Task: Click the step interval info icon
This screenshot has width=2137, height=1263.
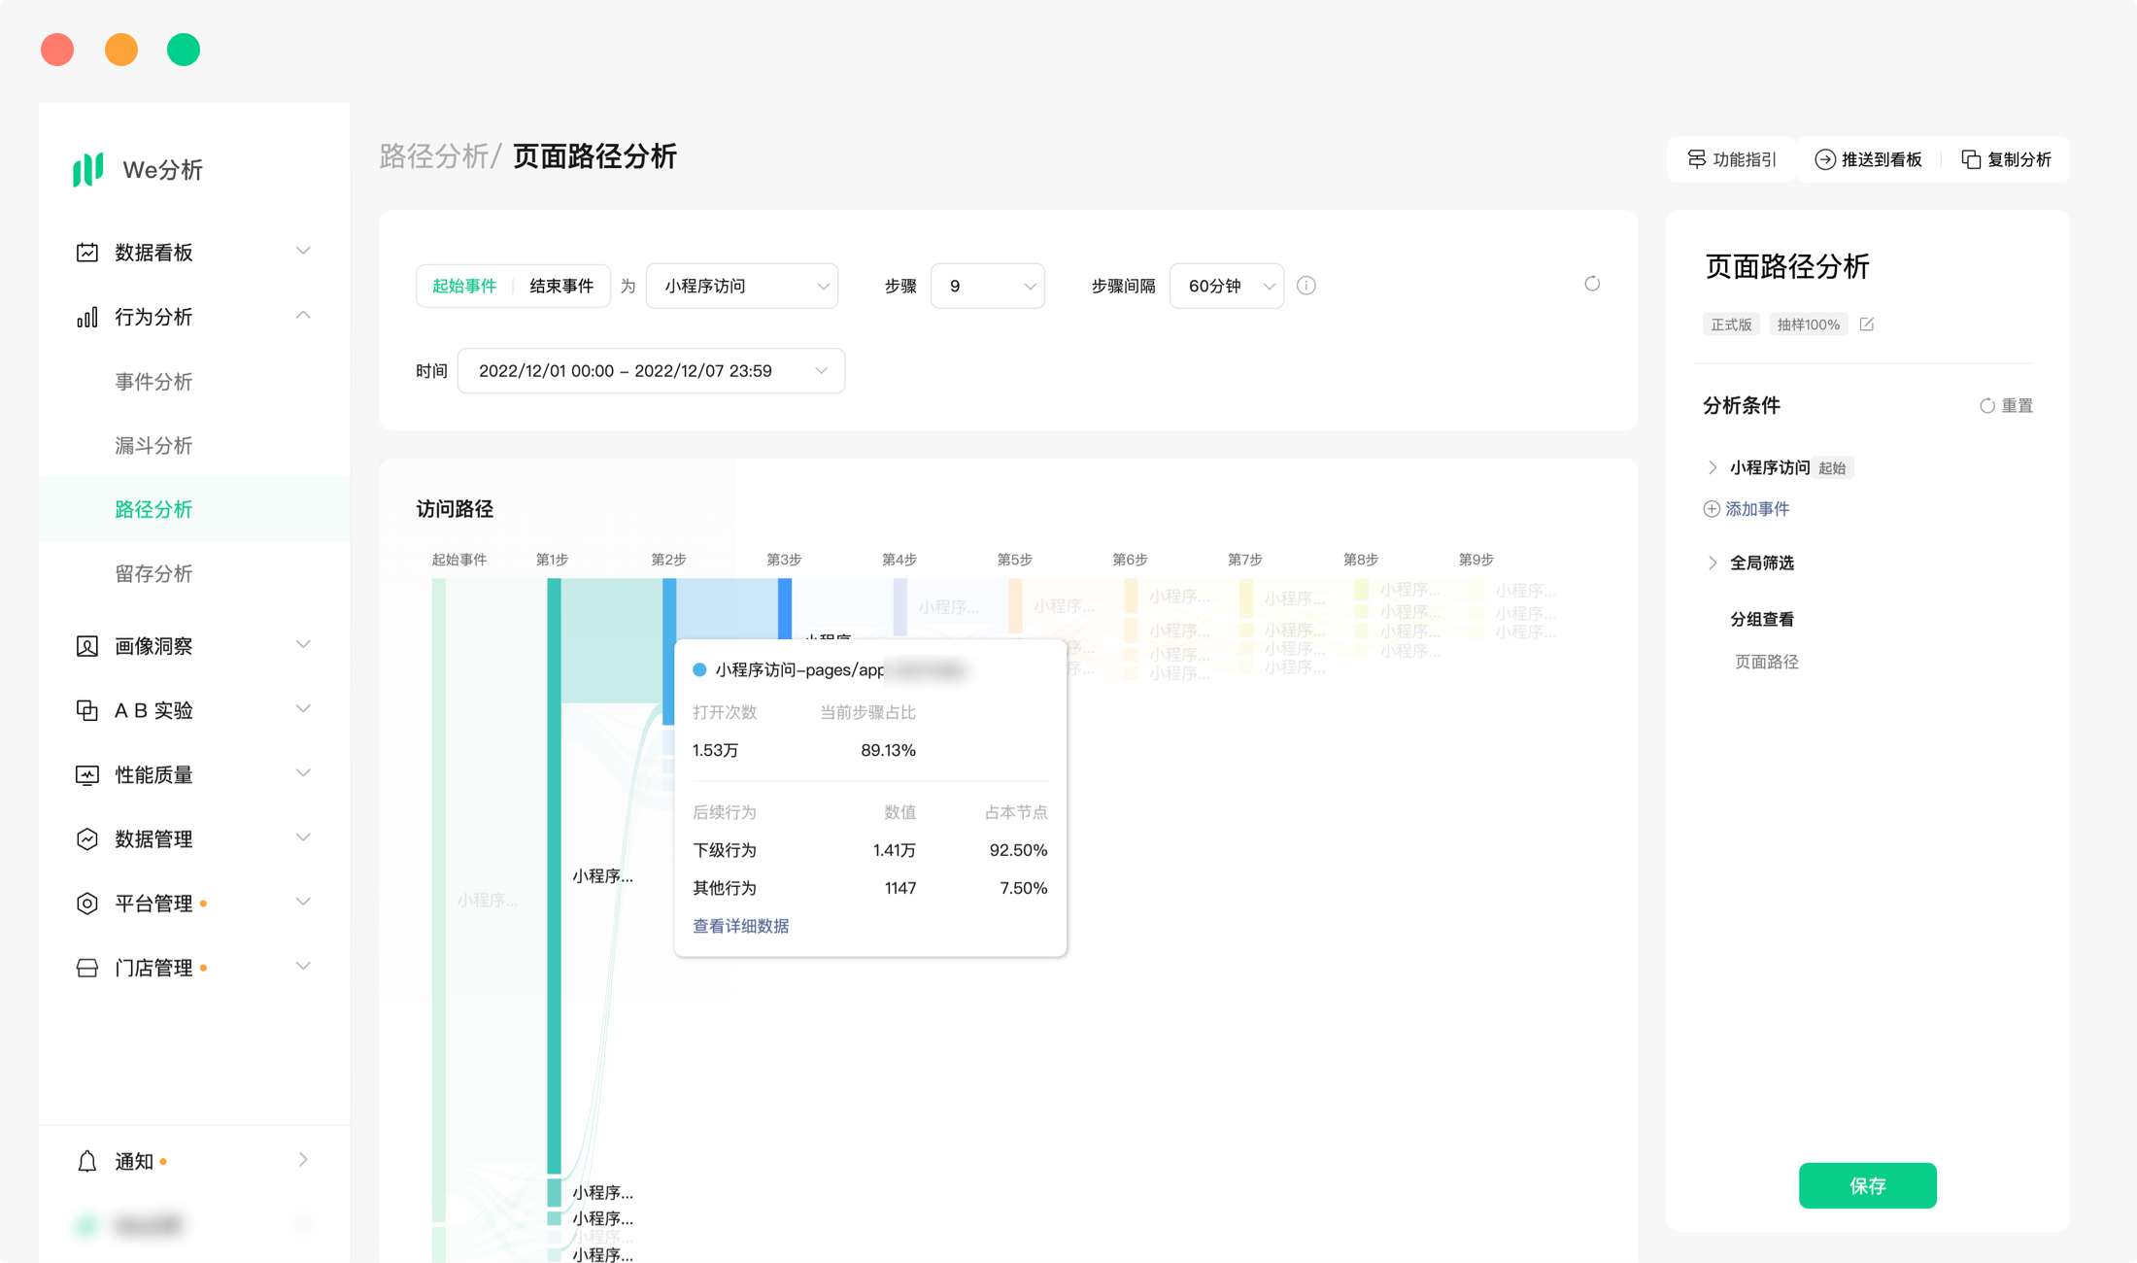Action: click(x=1306, y=286)
